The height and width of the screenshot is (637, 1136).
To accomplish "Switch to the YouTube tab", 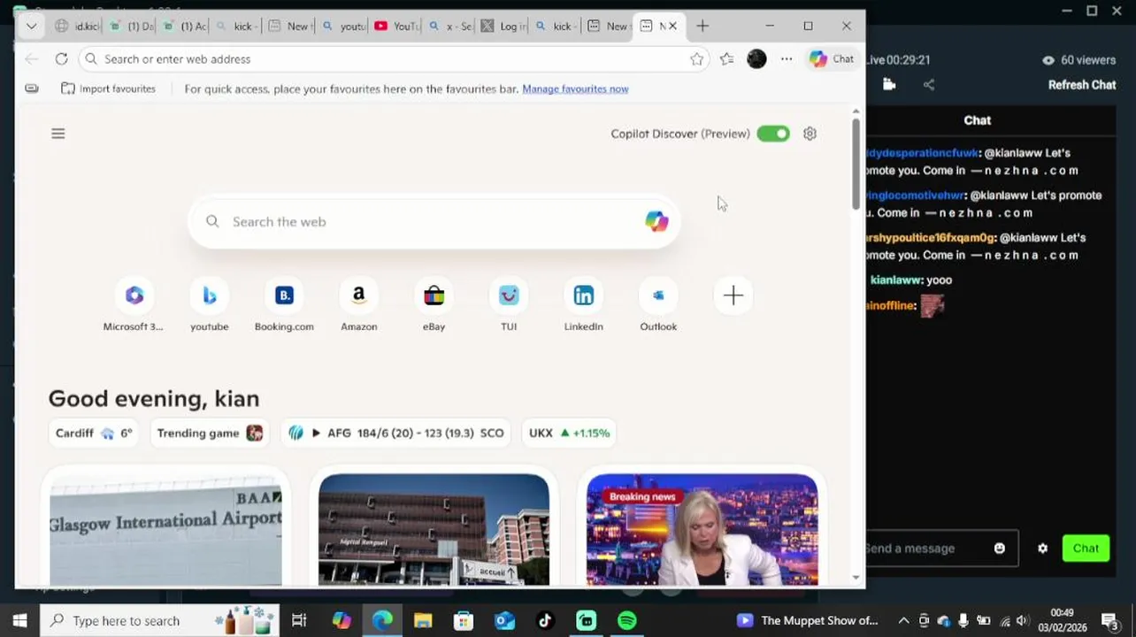I will (x=395, y=27).
